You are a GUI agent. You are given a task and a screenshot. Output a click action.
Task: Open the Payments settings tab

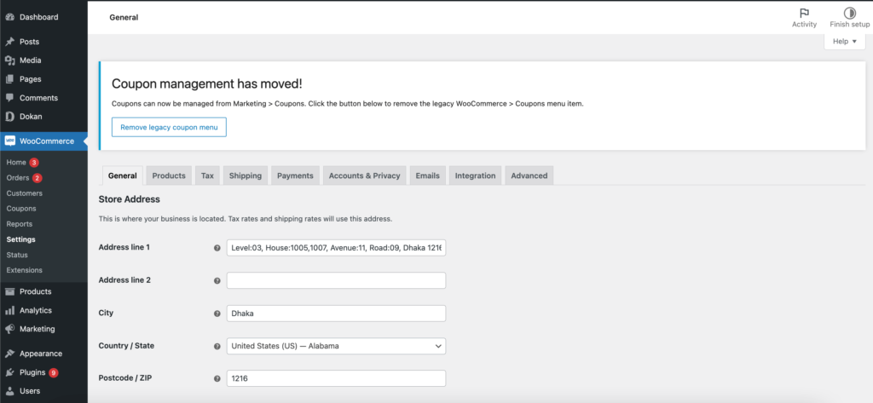coord(295,176)
